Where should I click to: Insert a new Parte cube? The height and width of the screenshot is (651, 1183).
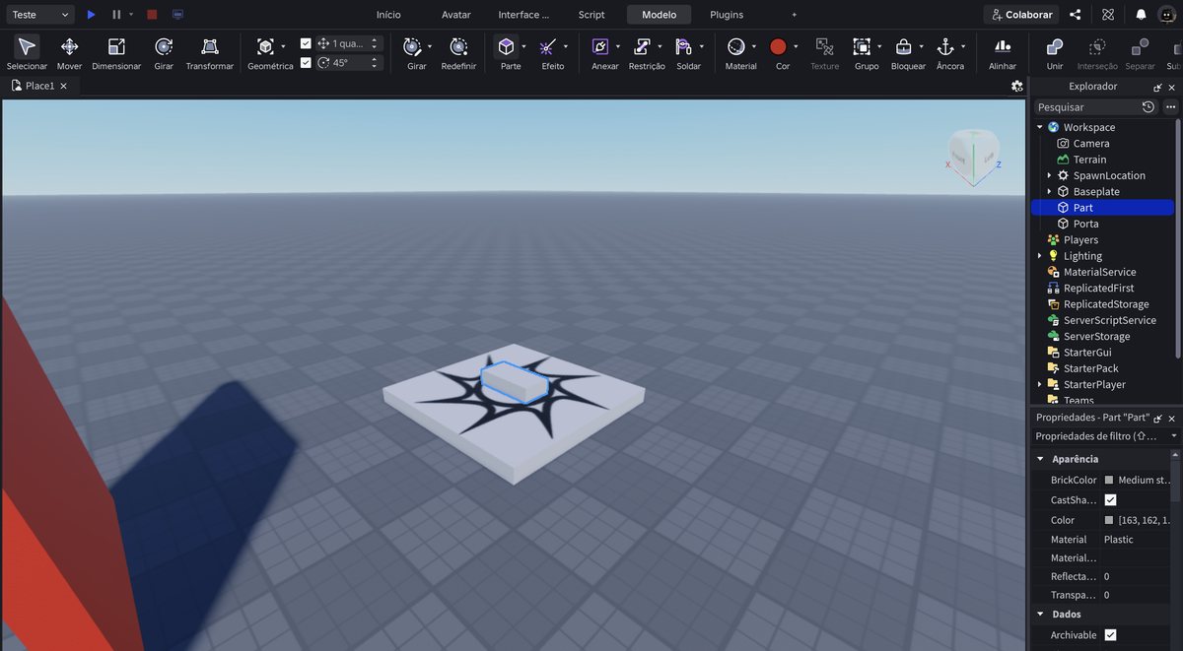[x=506, y=46]
